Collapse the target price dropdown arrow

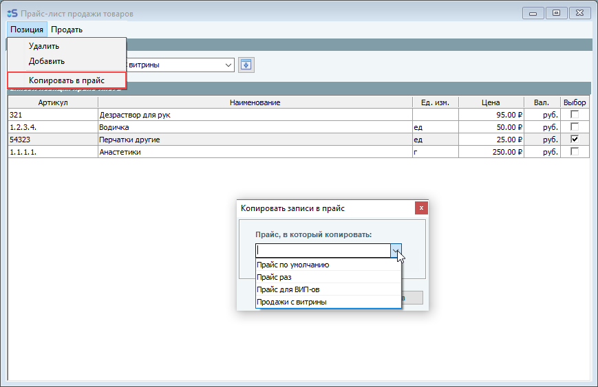click(x=396, y=251)
